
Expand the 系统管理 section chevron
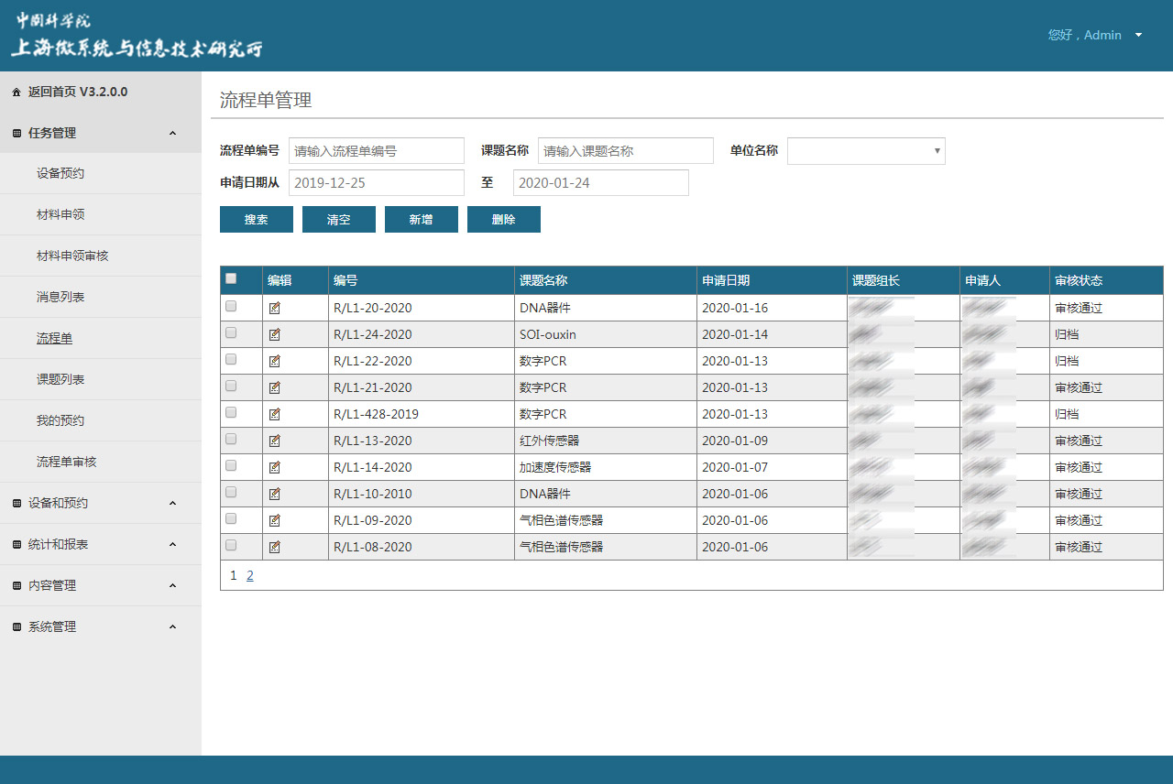coord(173,627)
